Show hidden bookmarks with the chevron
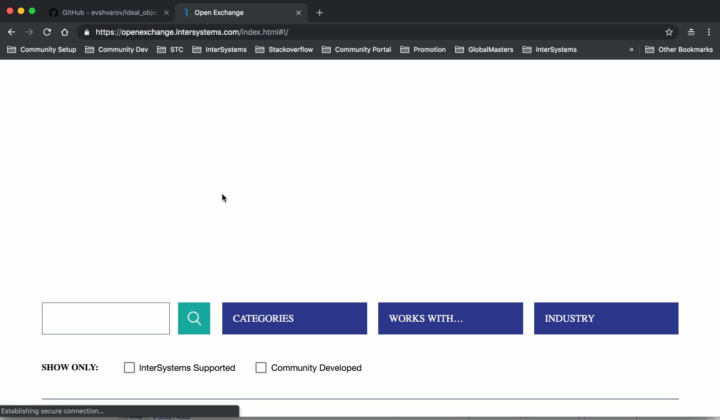 (x=631, y=50)
